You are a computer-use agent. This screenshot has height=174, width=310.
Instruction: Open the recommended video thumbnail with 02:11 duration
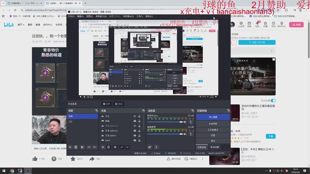pos(235,113)
